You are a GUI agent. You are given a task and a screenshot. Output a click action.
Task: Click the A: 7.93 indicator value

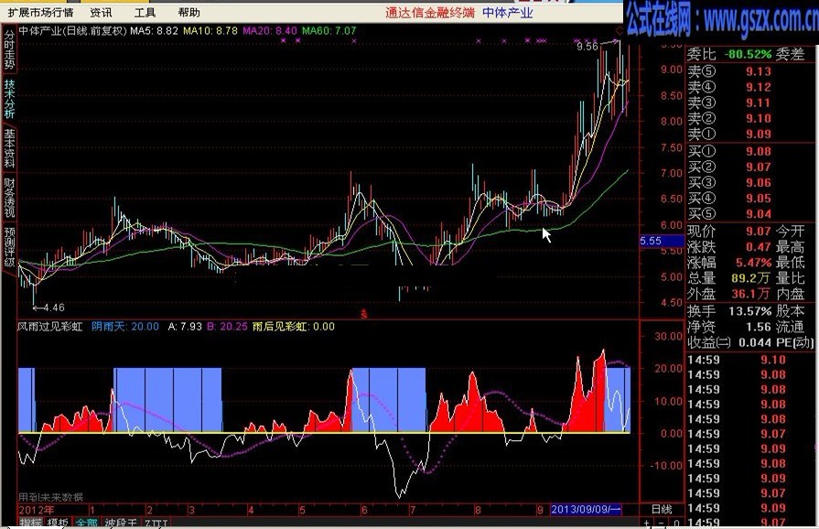click(x=185, y=327)
